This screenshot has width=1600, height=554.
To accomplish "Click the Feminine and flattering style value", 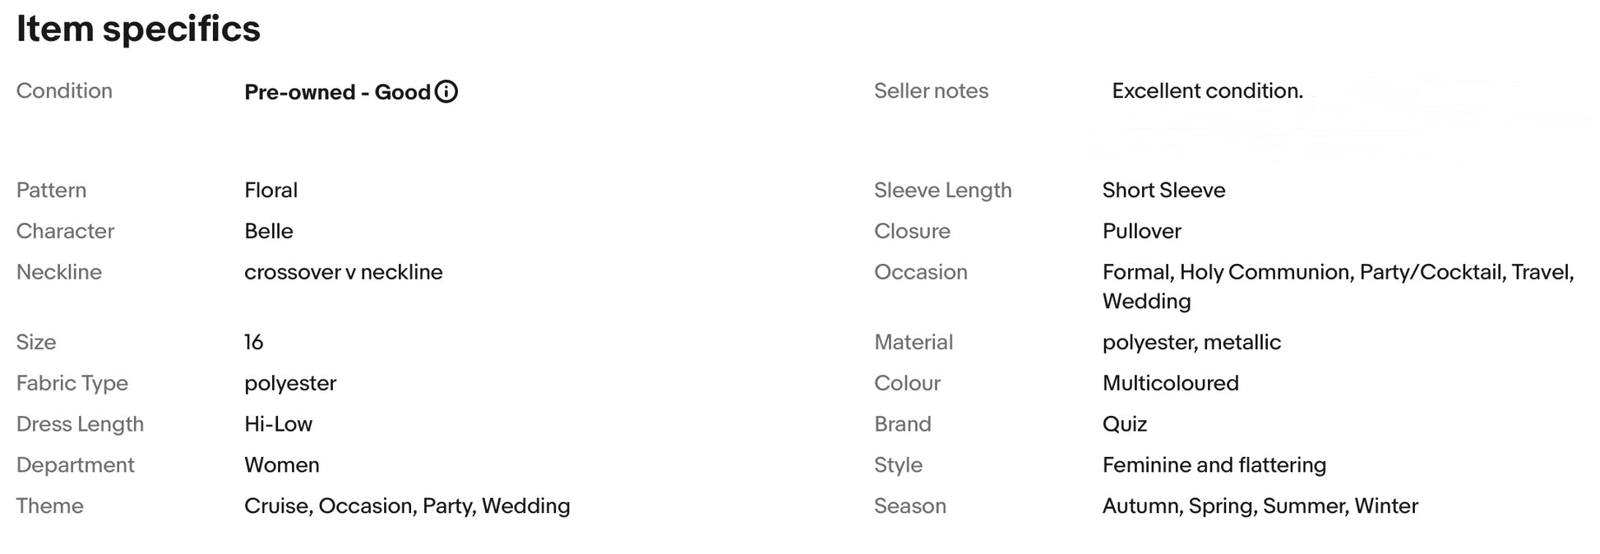I will [1214, 465].
